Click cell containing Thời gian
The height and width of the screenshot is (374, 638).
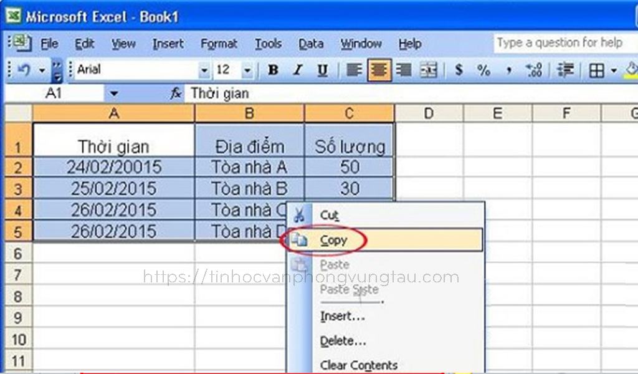(x=113, y=140)
